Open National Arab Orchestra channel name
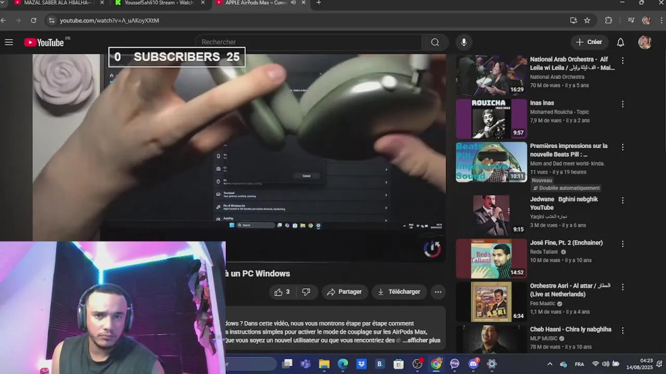This screenshot has height=374, width=666. [557, 77]
